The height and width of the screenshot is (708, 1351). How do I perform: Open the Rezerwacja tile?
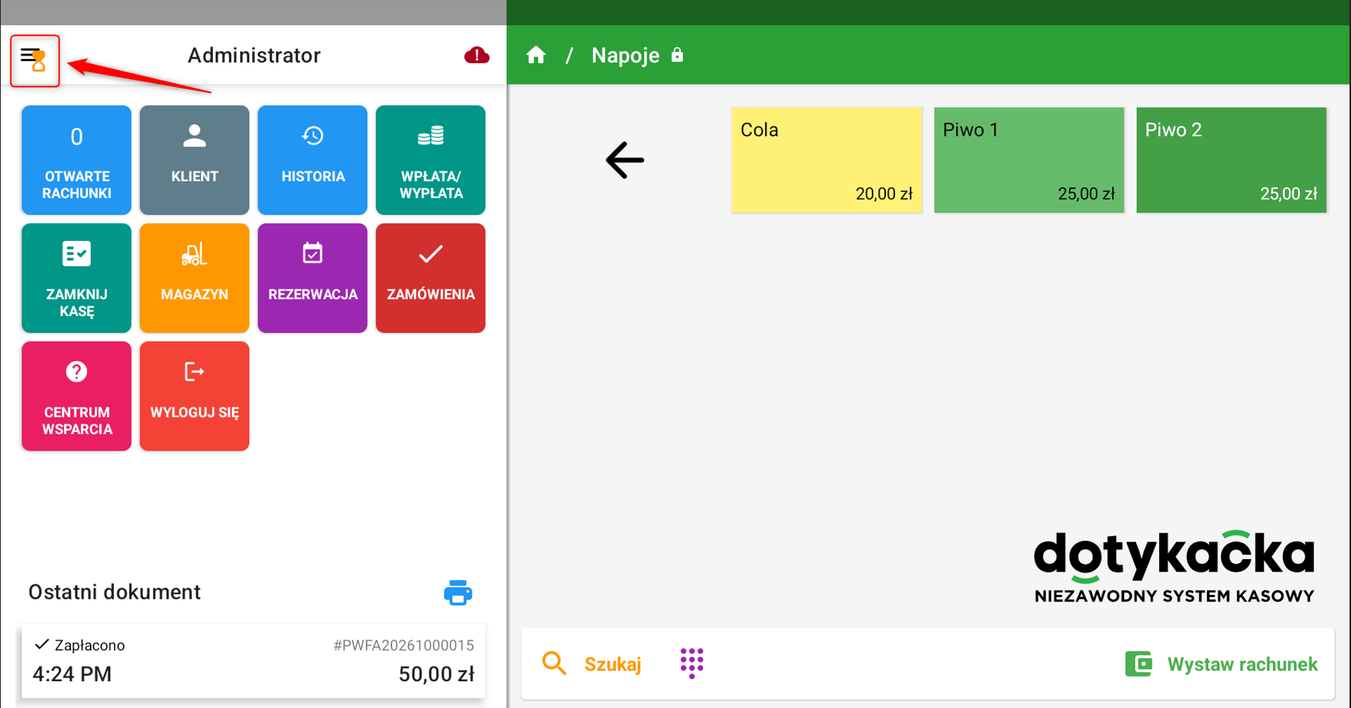pyautogui.click(x=312, y=278)
